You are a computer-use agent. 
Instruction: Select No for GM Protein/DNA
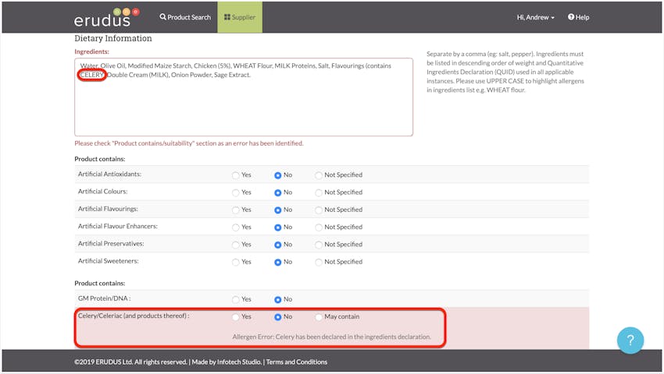click(278, 300)
